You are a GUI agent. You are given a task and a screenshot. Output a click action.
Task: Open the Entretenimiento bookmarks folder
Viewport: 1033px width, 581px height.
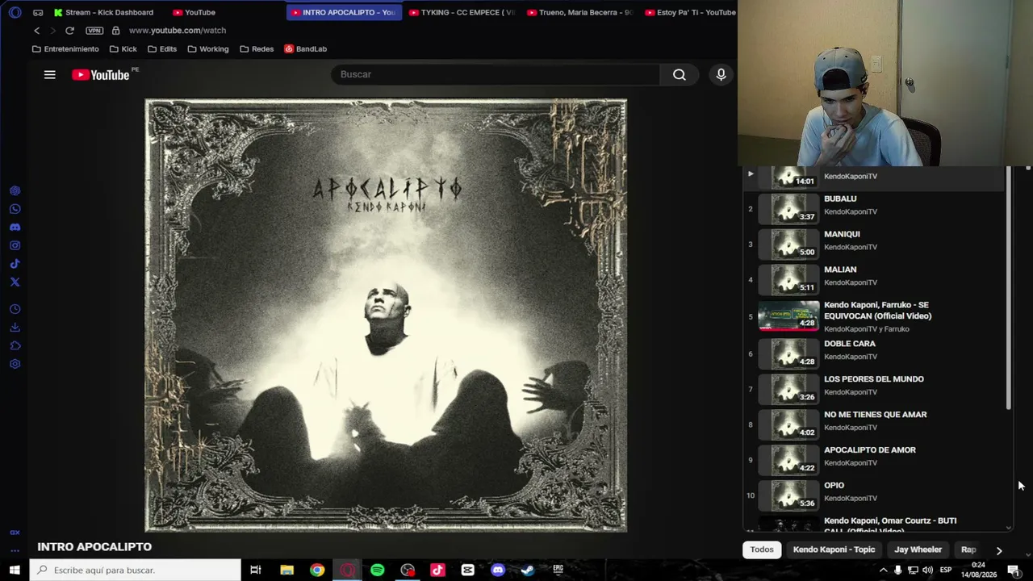65,49
